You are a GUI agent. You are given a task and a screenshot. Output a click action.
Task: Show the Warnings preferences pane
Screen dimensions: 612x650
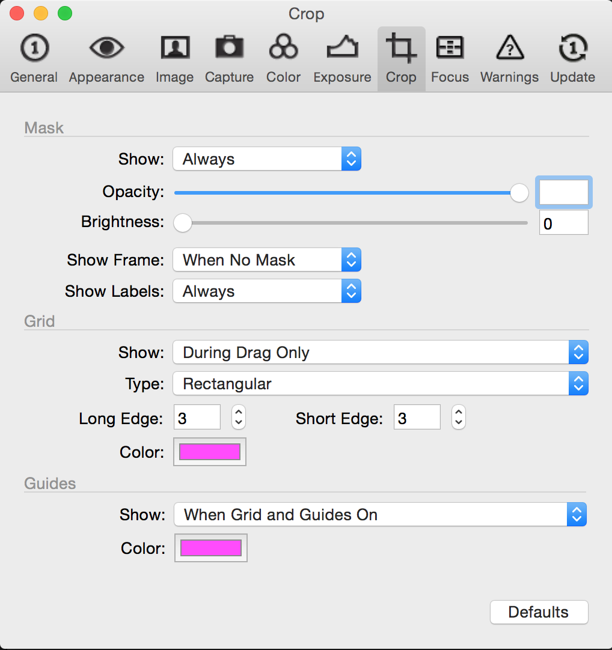click(510, 59)
